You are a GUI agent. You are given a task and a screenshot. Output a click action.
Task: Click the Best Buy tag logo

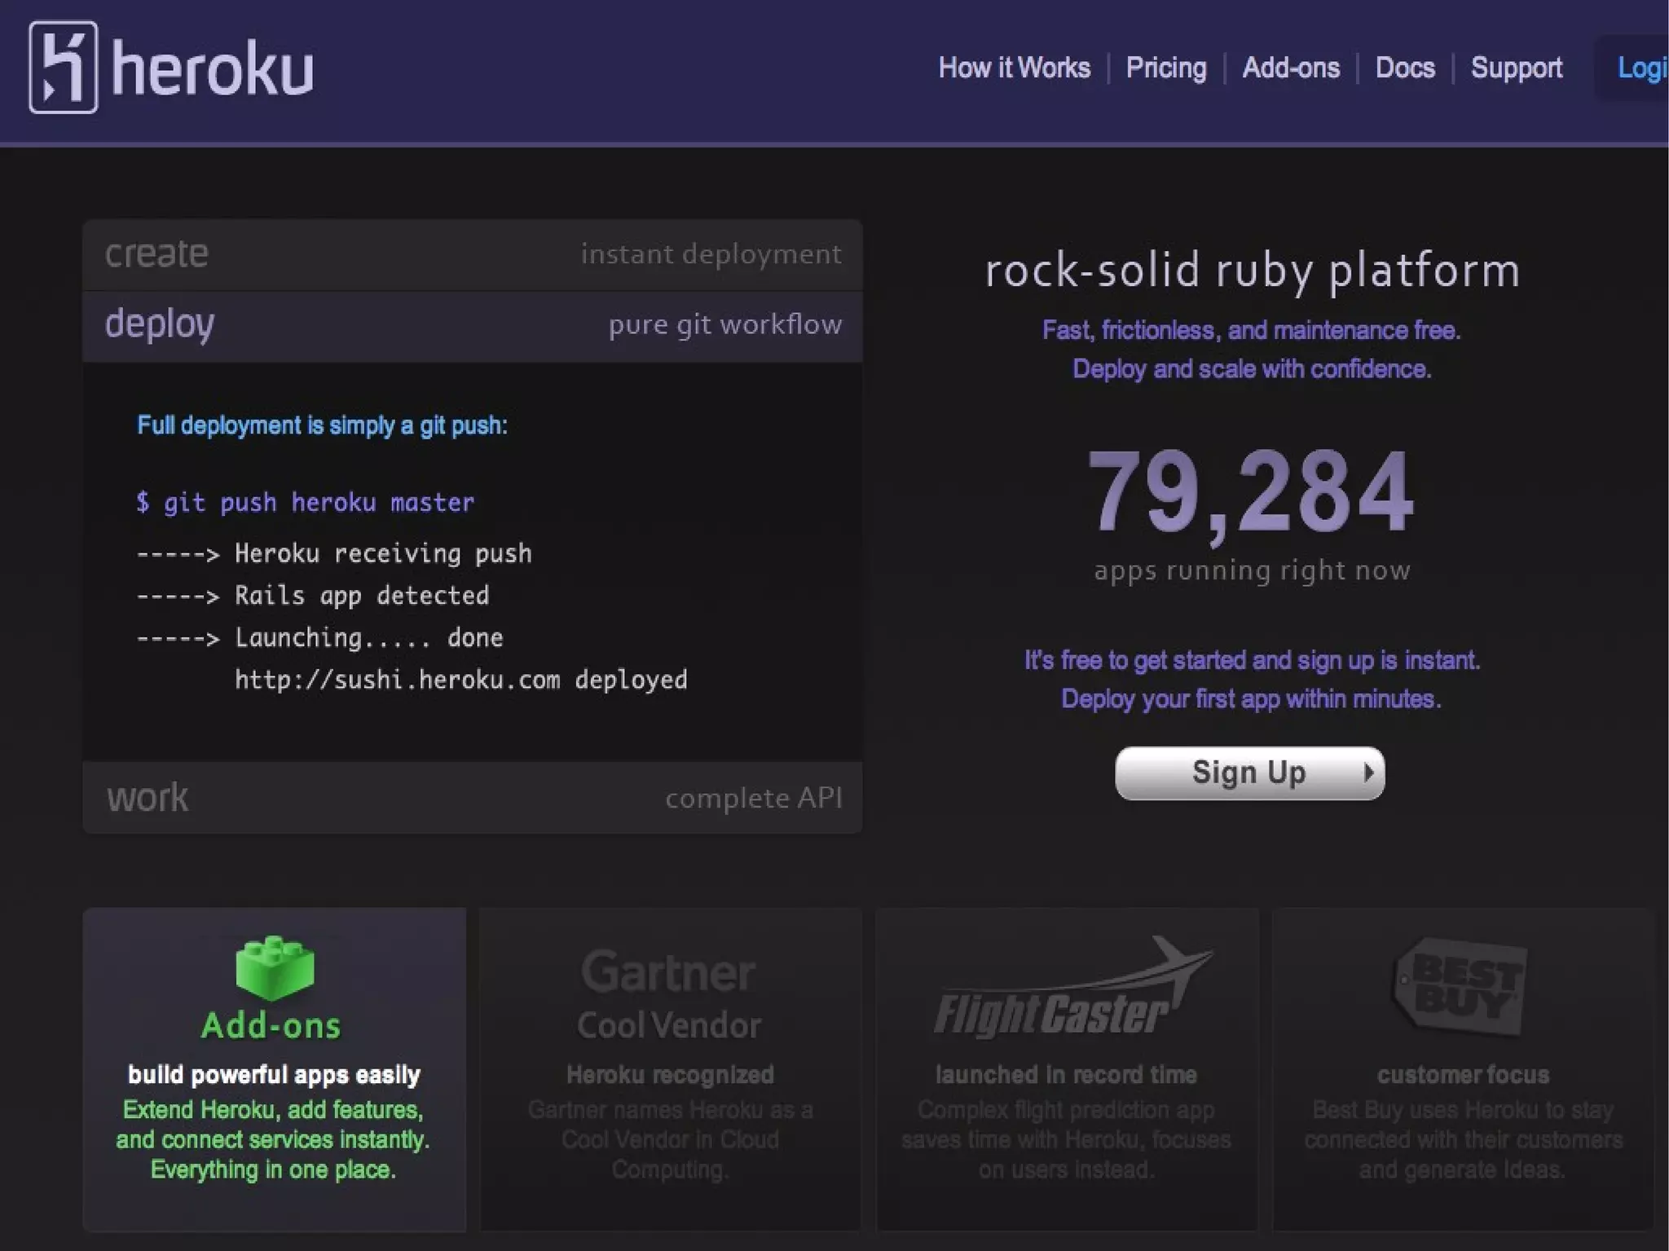1460,987
